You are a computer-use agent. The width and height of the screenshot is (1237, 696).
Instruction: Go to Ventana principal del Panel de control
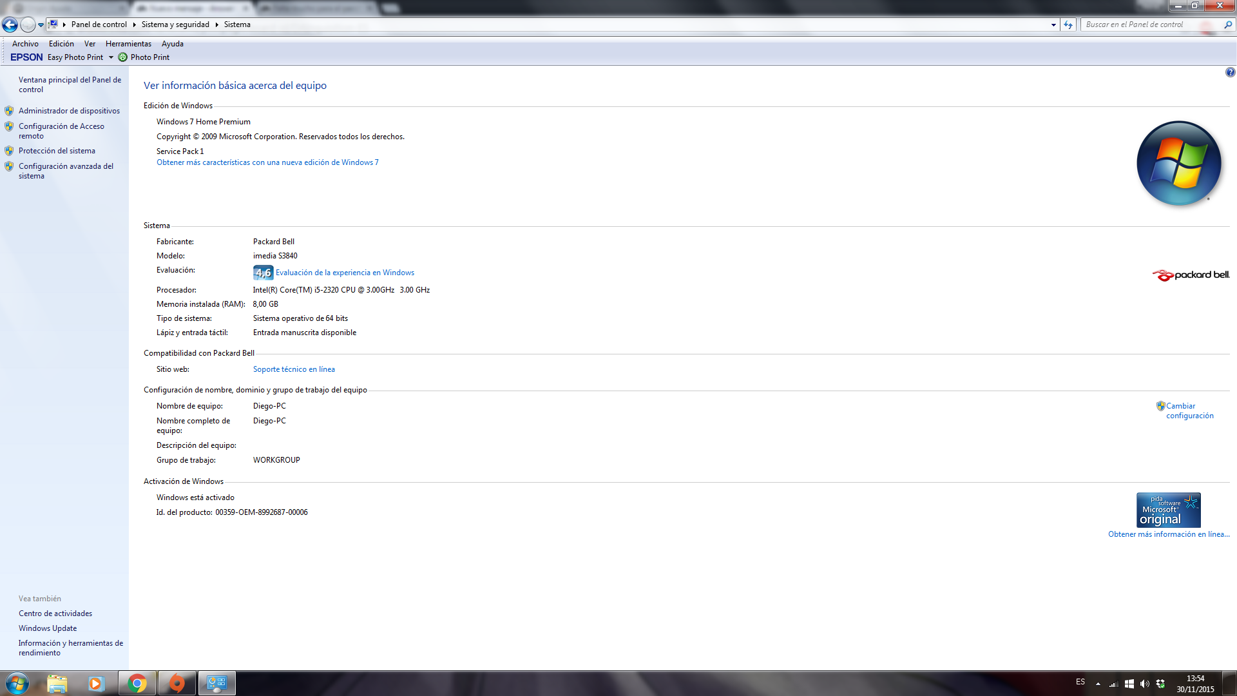point(70,84)
